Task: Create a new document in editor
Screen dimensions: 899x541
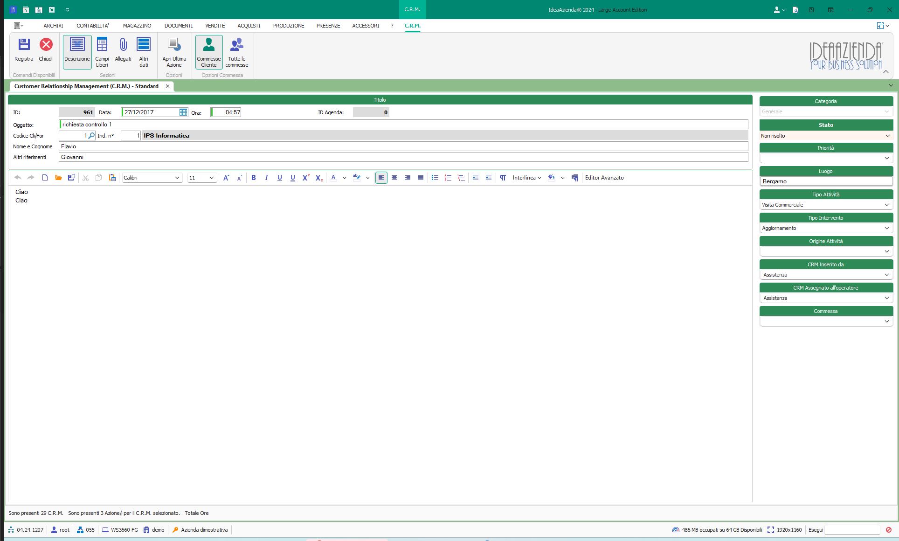Action: coord(45,178)
